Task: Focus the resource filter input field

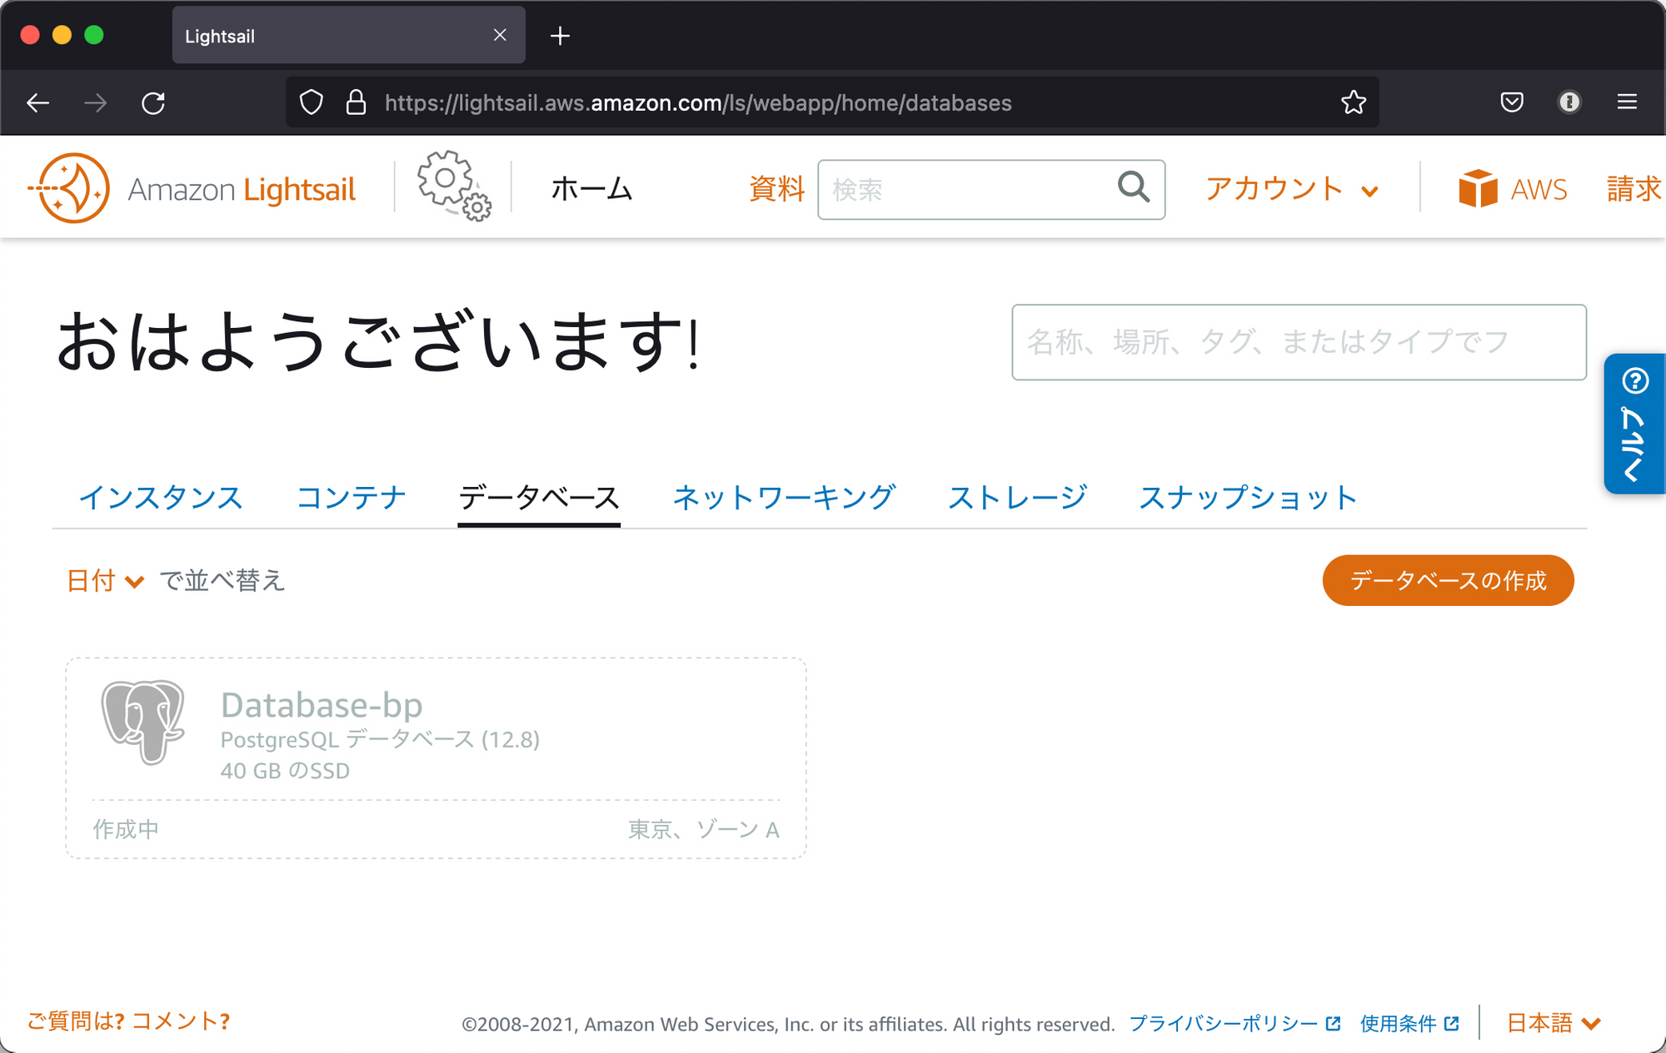Action: (1299, 342)
